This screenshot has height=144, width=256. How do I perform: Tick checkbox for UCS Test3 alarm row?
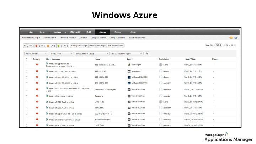click(26, 102)
